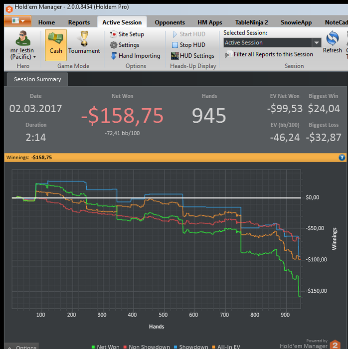Click the mr_lestin hero avatar icon

tap(23, 38)
